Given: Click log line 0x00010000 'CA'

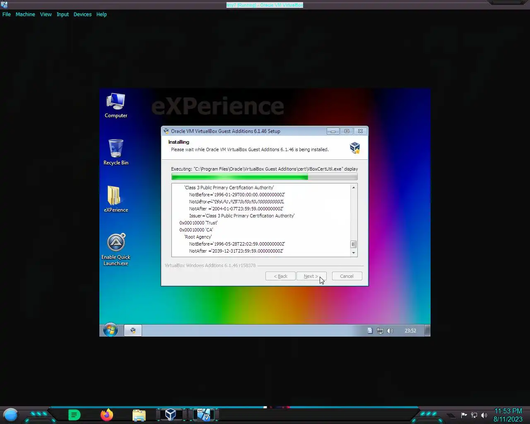Looking at the screenshot, I should pos(196,230).
